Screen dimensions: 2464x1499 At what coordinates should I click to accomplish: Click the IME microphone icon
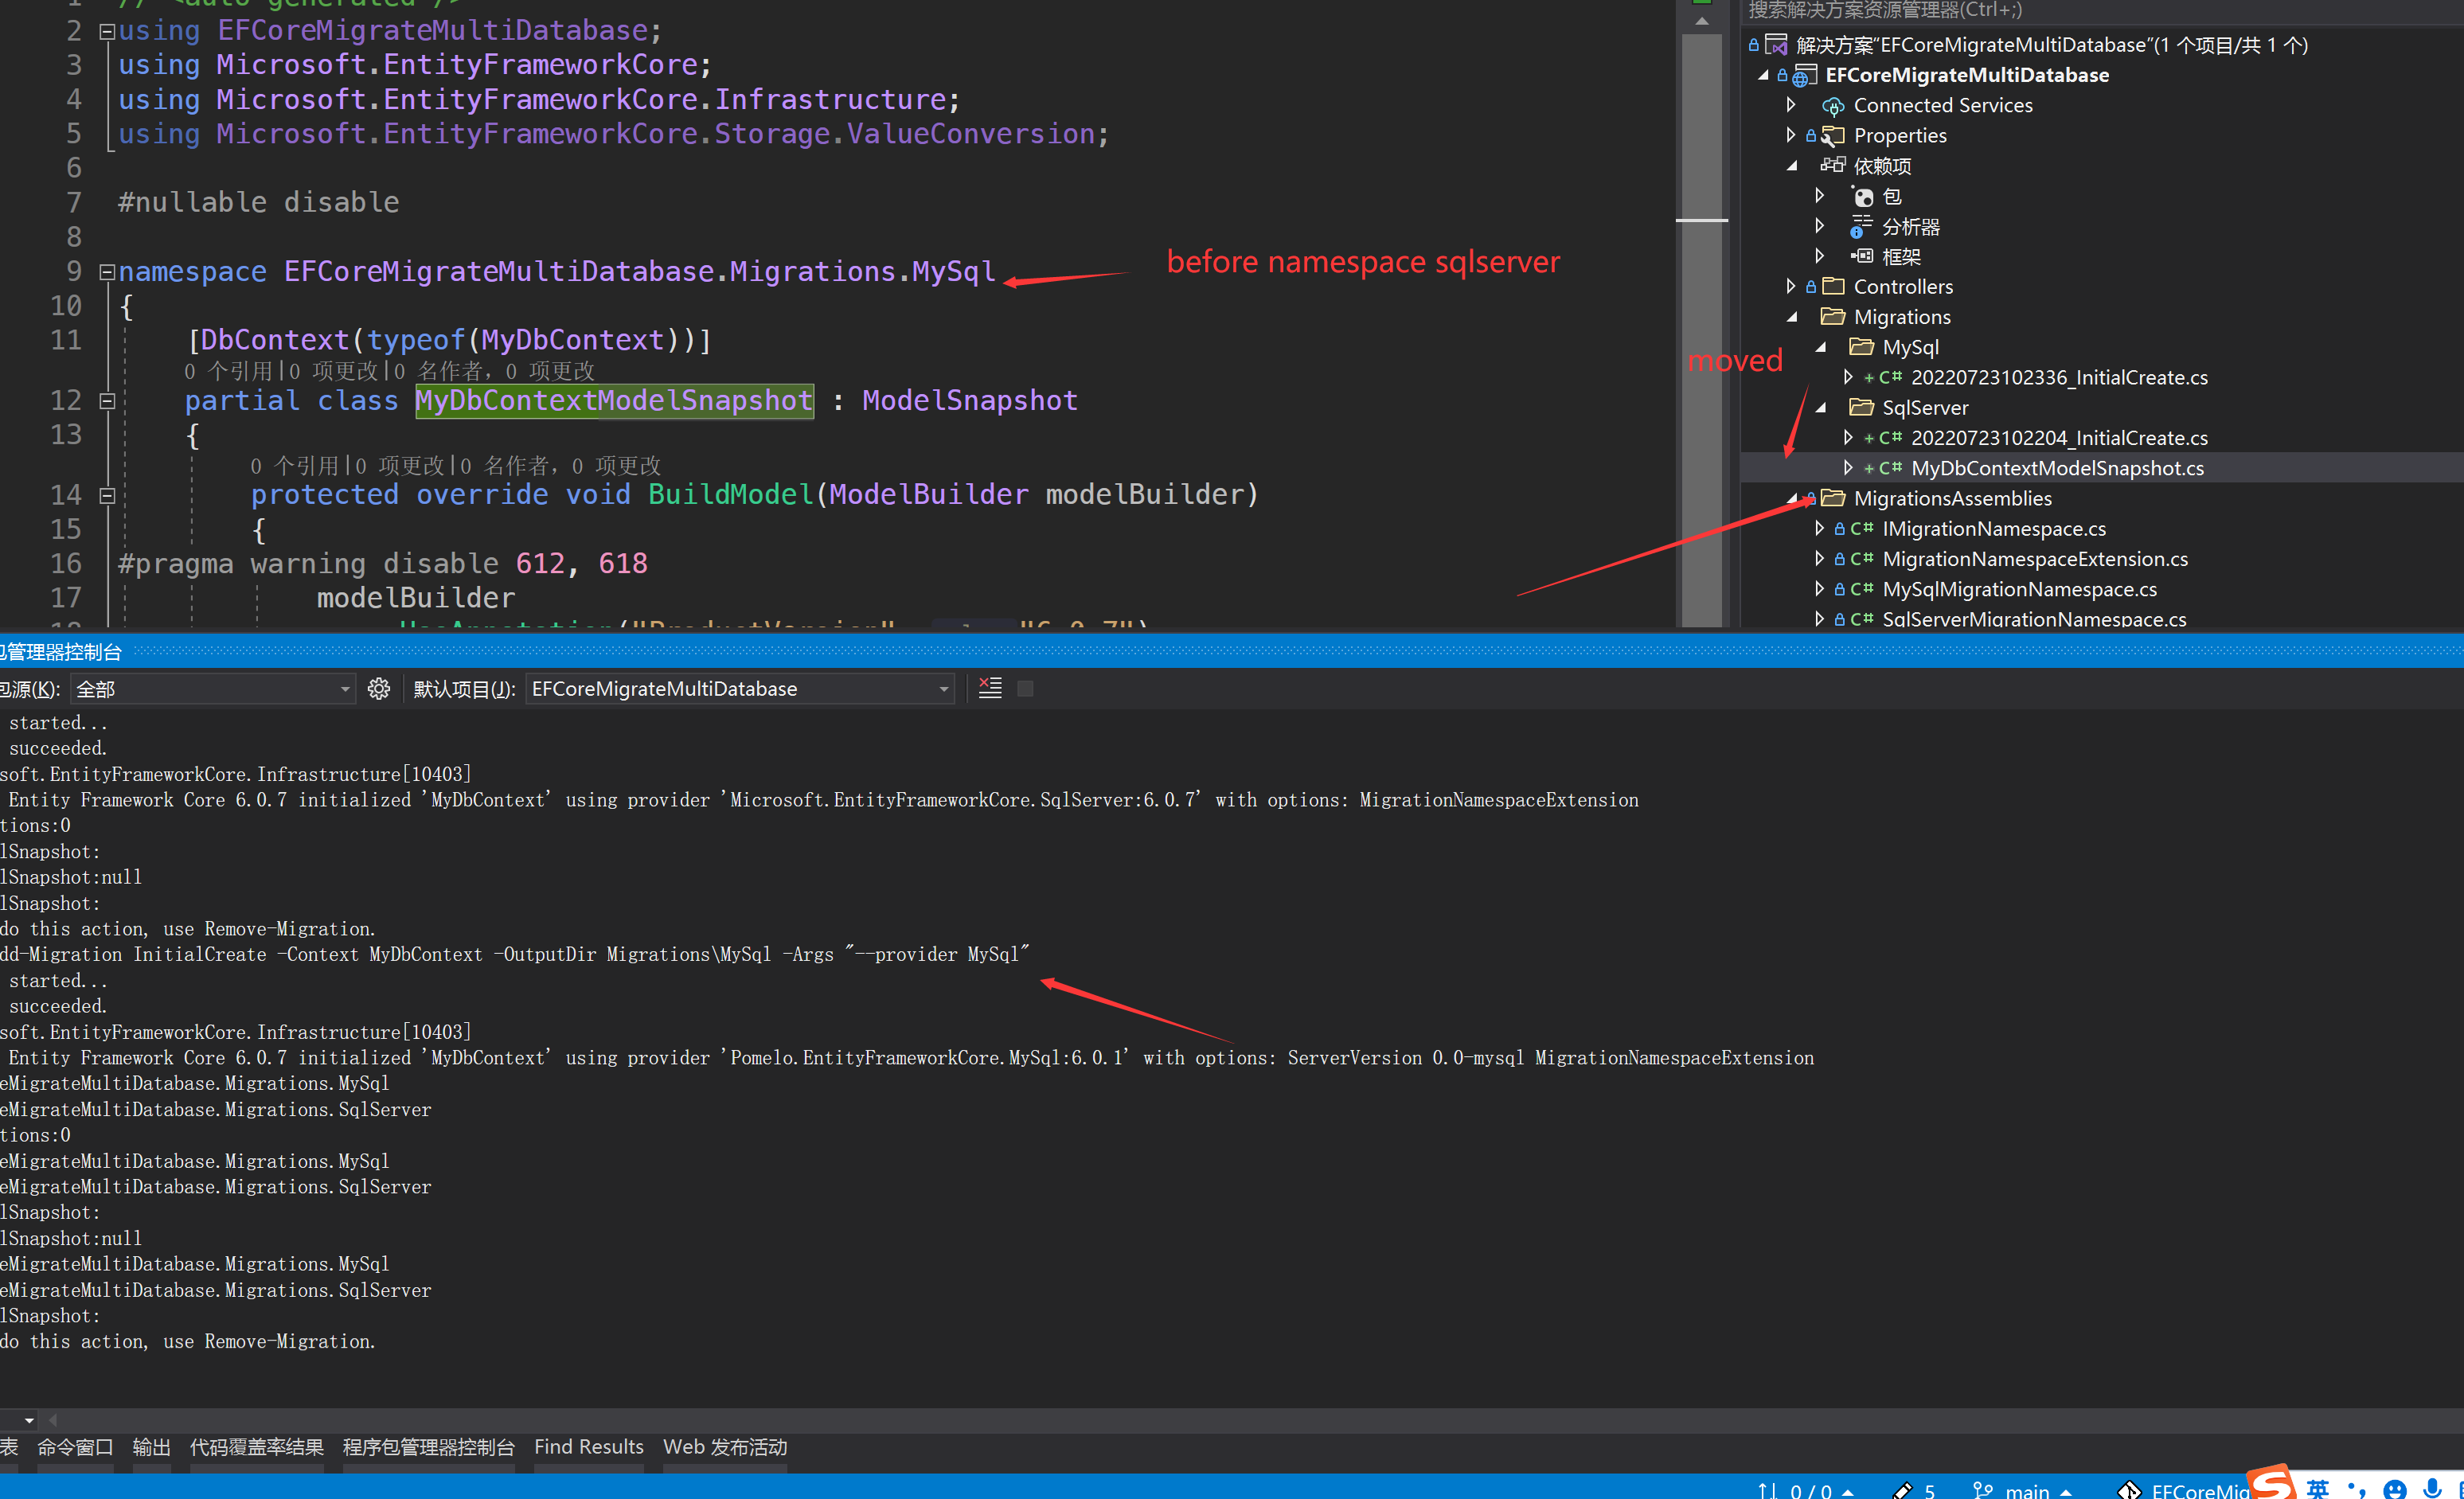pyautogui.click(x=2432, y=1488)
